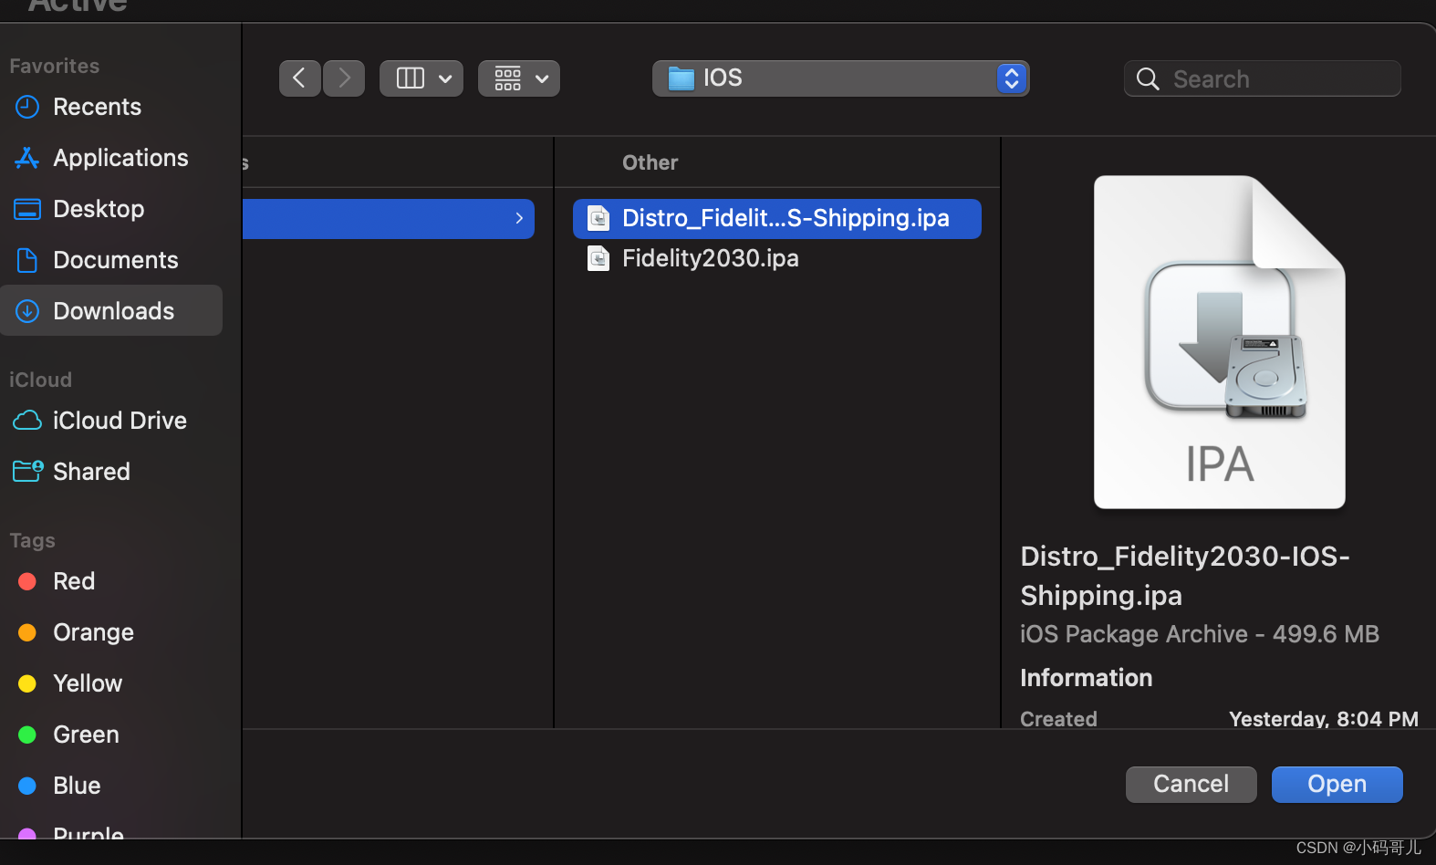Select Distro_Fidelit...S-Shipping.ipa file

click(776, 219)
